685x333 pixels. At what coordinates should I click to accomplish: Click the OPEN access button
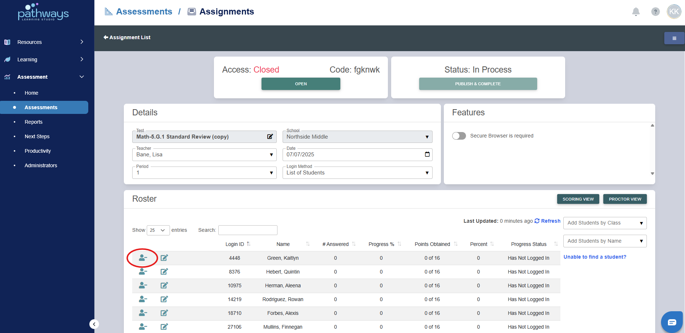click(301, 84)
